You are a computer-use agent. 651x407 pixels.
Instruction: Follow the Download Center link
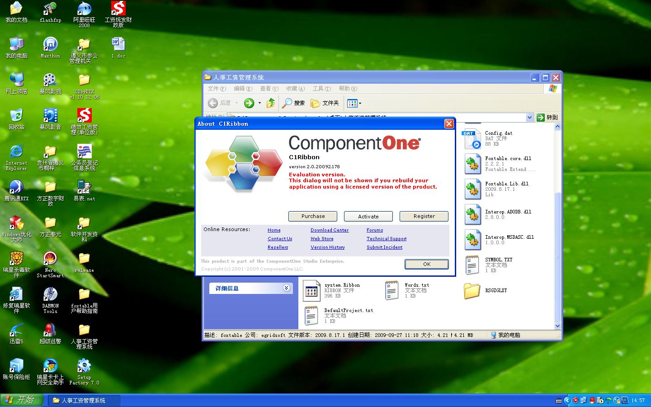(330, 230)
